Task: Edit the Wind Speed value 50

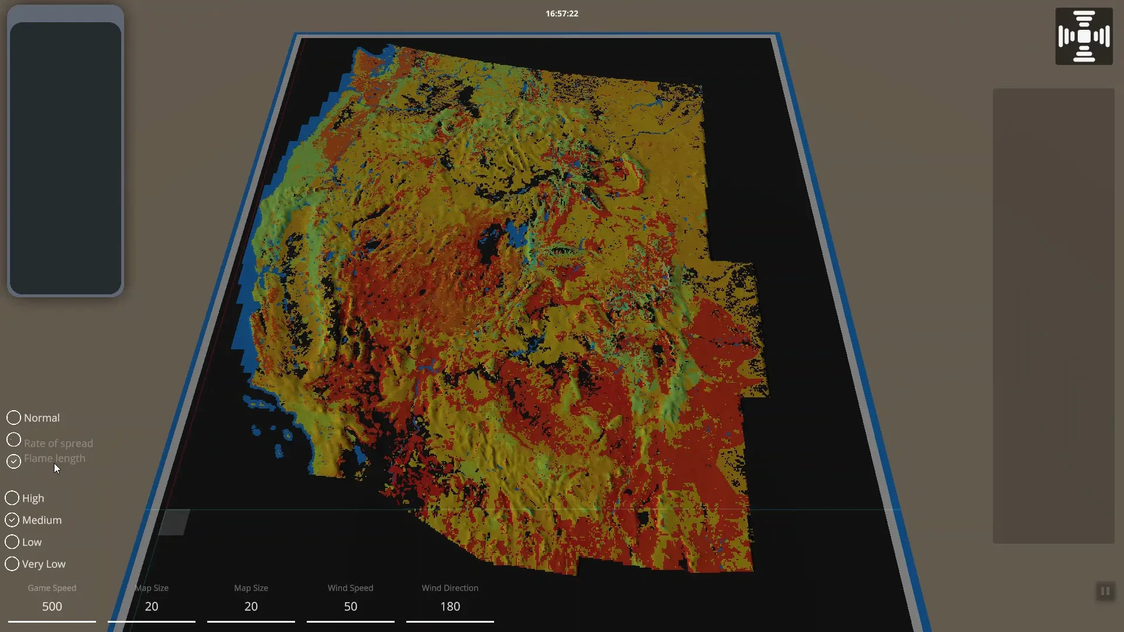Action: 350,607
